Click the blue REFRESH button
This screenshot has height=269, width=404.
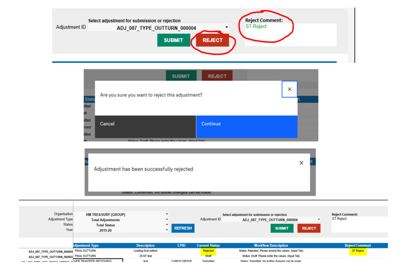pyautogui.click(x=183, y=228)
